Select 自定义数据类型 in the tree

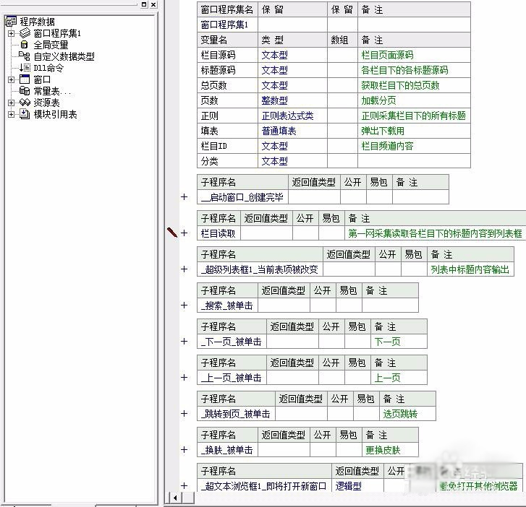[64, 56]
